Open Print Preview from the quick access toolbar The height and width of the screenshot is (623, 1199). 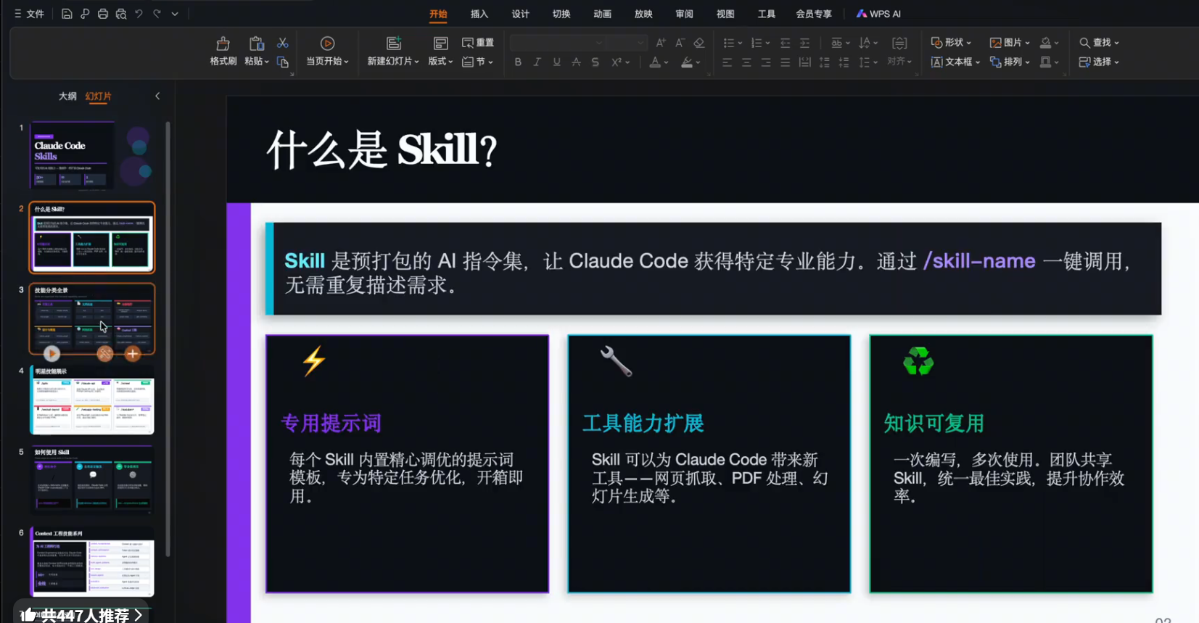[x=121, y=14]
